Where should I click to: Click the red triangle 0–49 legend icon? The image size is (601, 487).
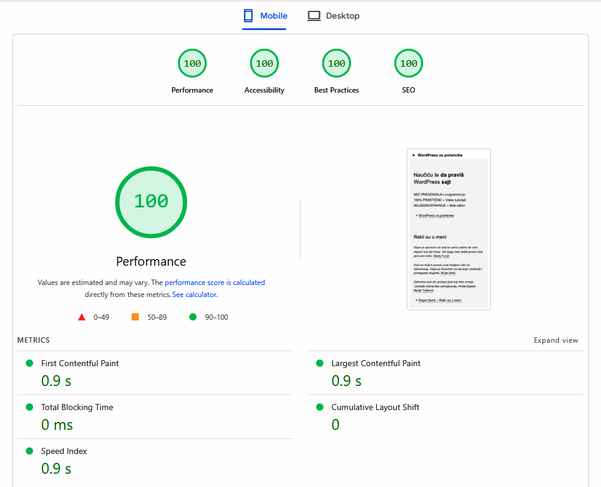82,317
